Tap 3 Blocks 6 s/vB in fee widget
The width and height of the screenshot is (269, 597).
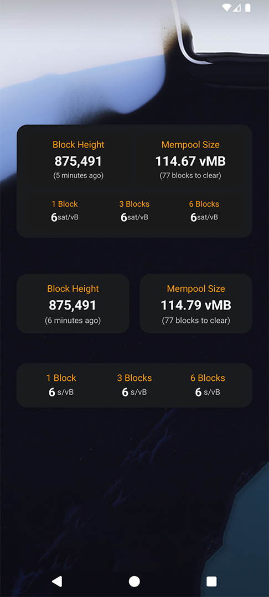[134, 385]
